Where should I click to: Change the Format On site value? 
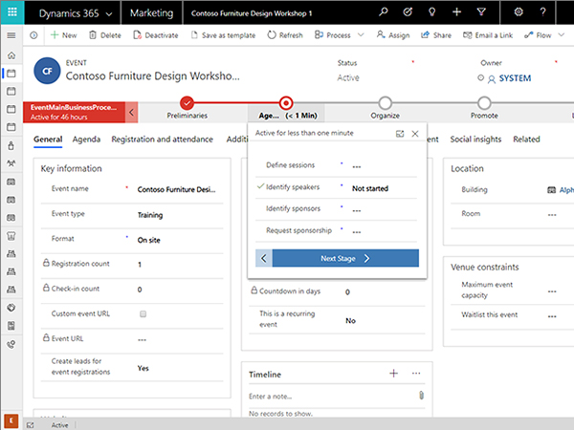180,240
